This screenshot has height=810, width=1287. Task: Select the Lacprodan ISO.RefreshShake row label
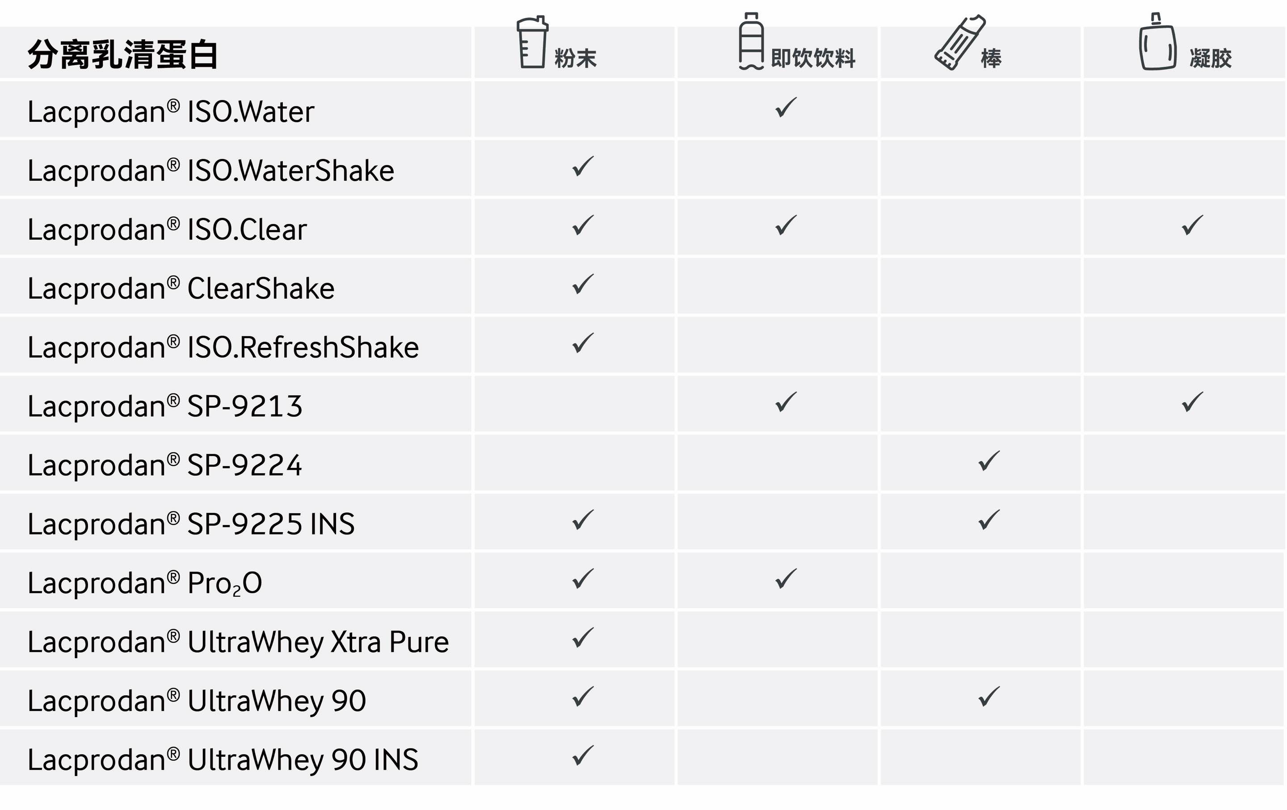(x=223, y=347)
